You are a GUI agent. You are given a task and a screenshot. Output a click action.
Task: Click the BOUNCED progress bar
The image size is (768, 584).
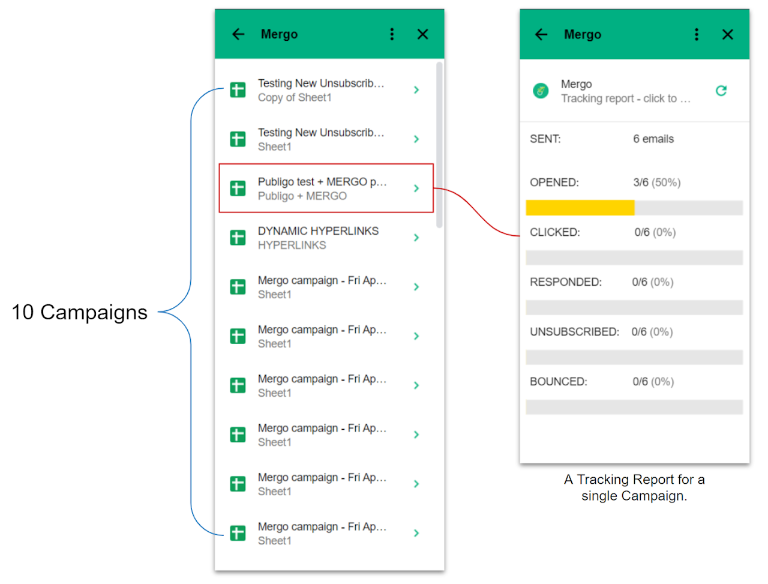click(x=634, y=407)
